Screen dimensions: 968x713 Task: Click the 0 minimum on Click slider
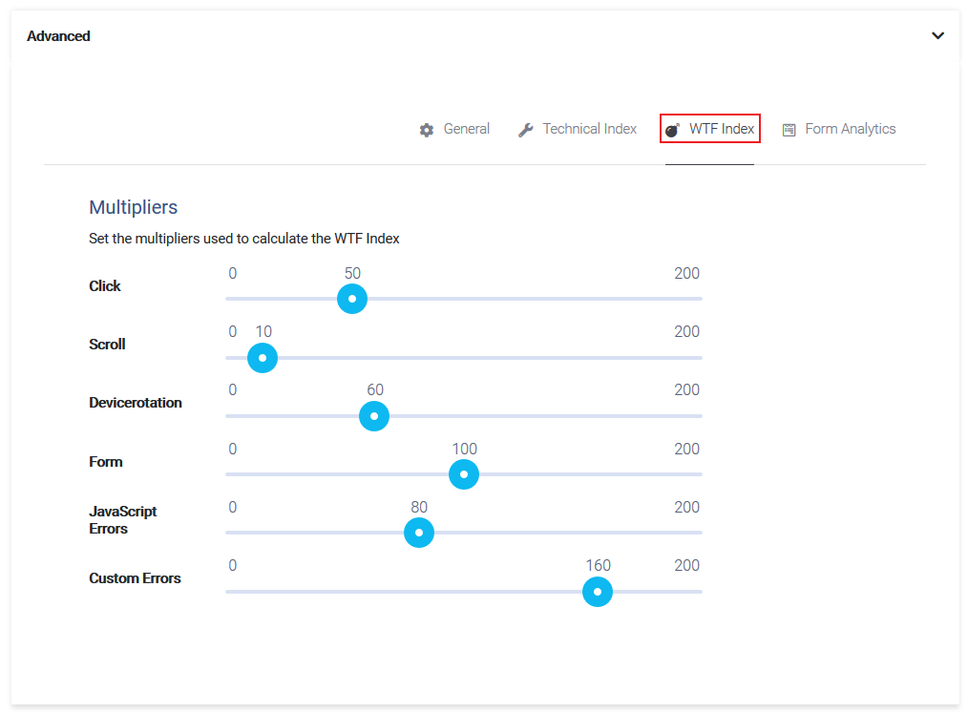click(x=233, y=274)
